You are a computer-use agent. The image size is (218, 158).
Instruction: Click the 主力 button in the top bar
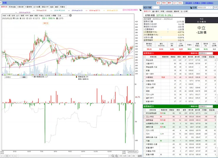(175, 3)
